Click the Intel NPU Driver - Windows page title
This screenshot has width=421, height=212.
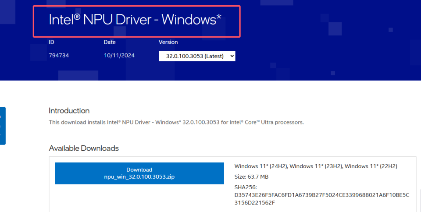(x=135, y=20)
